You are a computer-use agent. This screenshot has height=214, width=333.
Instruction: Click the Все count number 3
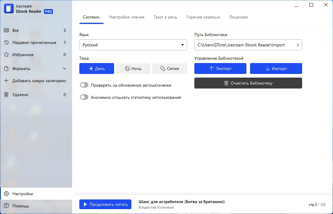(65, 30)
